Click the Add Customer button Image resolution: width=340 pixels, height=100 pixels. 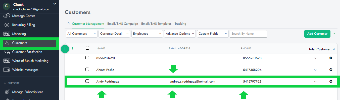(x=317, y=34)
